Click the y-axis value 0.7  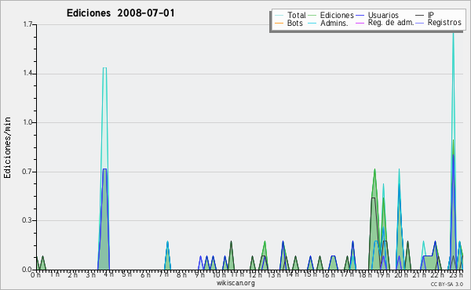click(x=27, y=172)
